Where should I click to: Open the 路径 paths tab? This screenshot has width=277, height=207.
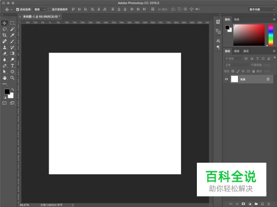tap(245, 51)
